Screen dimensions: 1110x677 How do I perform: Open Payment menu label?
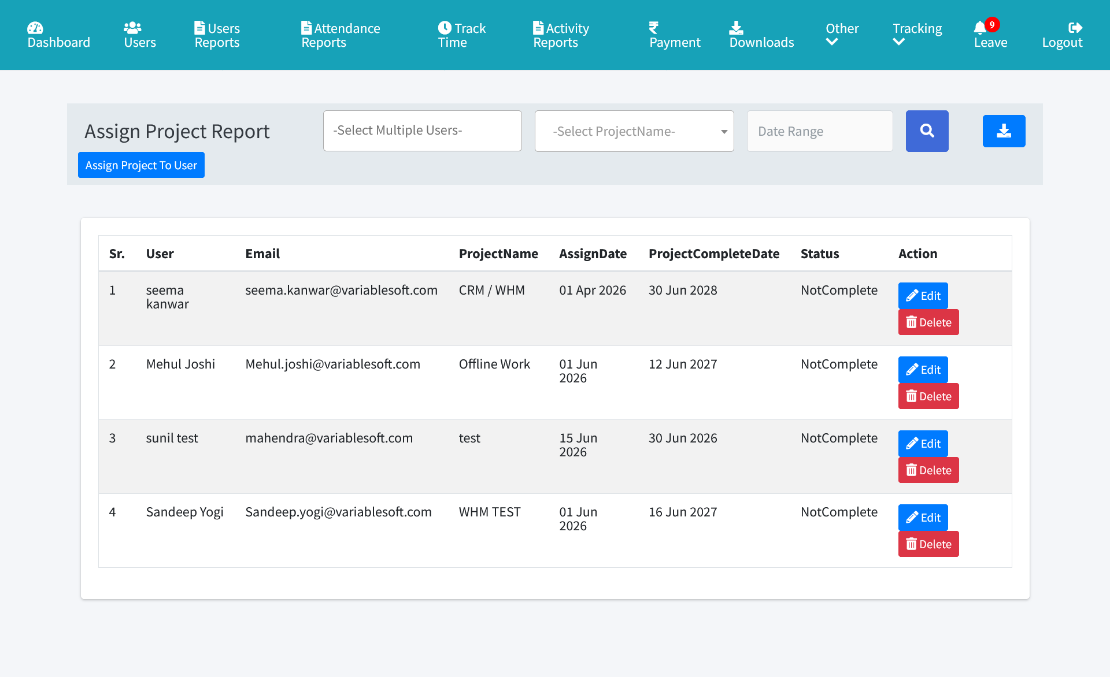click(675, 43)
